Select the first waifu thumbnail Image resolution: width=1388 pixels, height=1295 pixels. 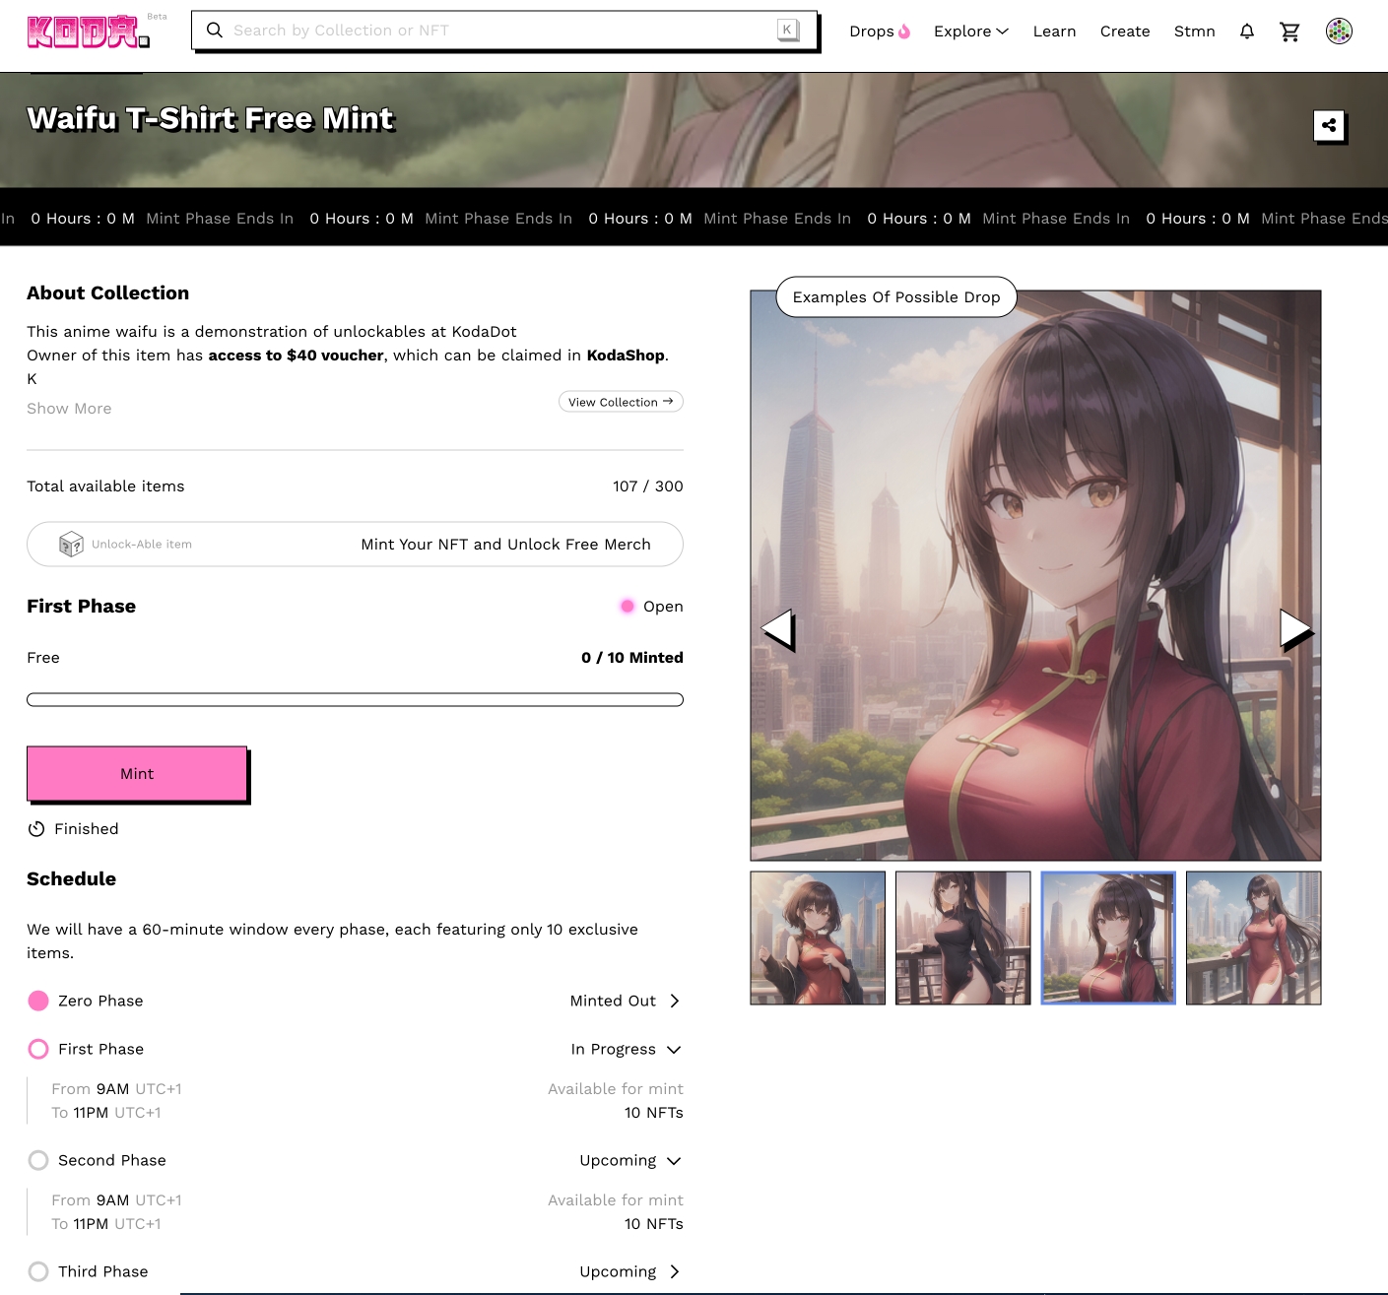tap(818, 938)
